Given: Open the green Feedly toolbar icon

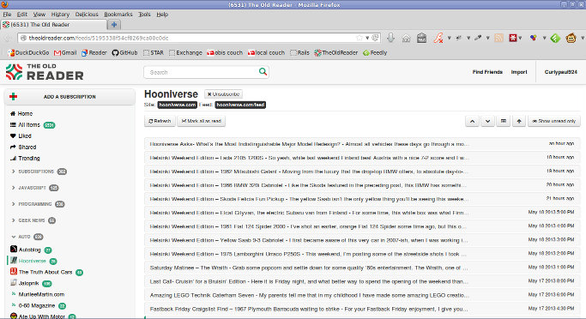Looking at the screenshot, I should (555, 38).
